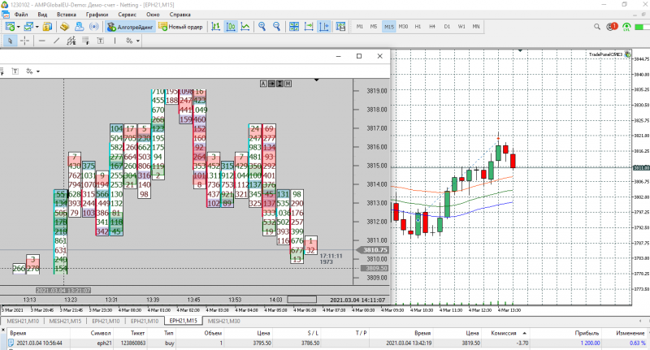The image size is (650, 350).
Task: Pick the equidistant channel tool
Action: click(71, 41)
